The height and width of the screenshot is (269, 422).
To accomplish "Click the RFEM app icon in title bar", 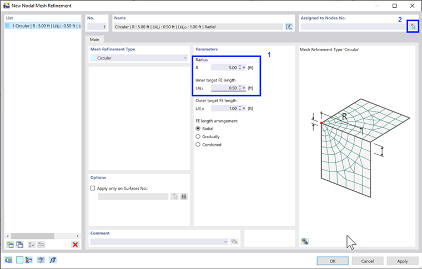I will pos(7,6).
